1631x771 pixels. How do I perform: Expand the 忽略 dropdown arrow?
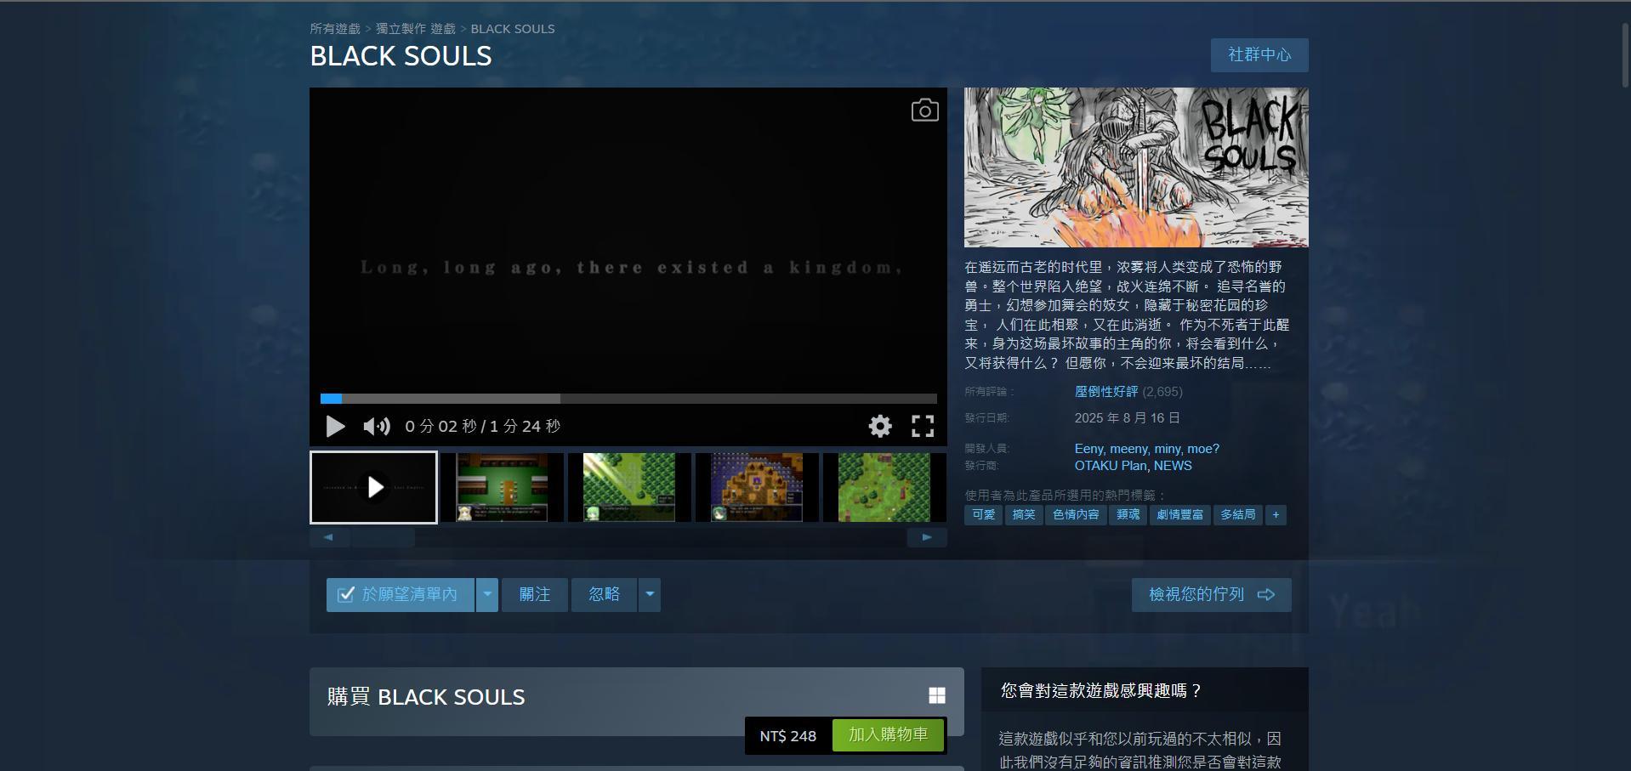click(x=650, y=595)
